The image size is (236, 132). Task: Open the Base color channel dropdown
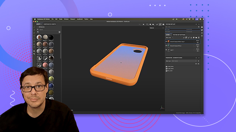click(169, 38)
